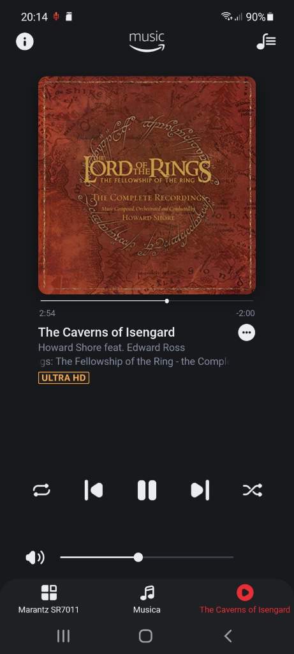Viewport: 294px width, 654px height.
Task: Open the info icon at top left
Action: click(x=25, y=42)
